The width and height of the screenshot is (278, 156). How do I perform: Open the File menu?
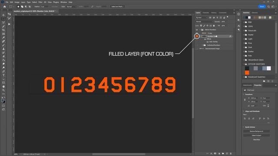[7, 2]
